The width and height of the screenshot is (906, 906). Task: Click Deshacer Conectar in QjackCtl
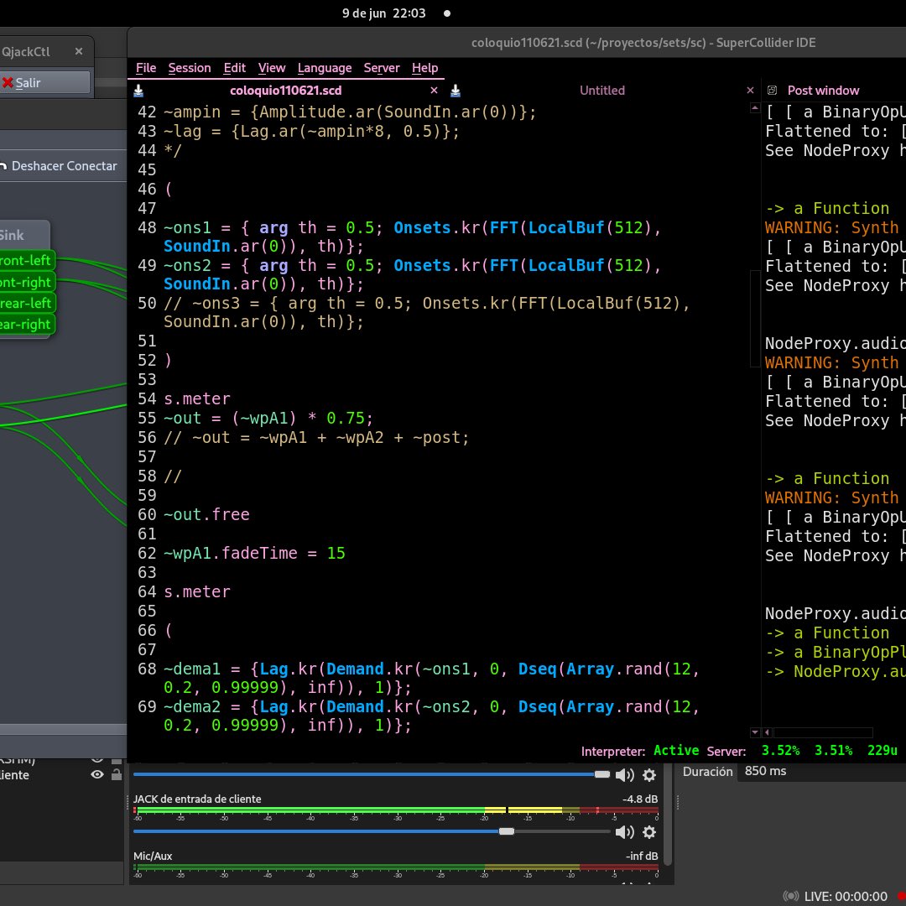click(60, 166)
